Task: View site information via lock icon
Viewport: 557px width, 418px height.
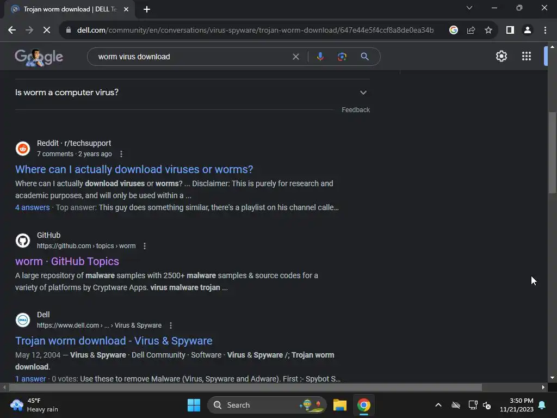Action: point(68,30)
